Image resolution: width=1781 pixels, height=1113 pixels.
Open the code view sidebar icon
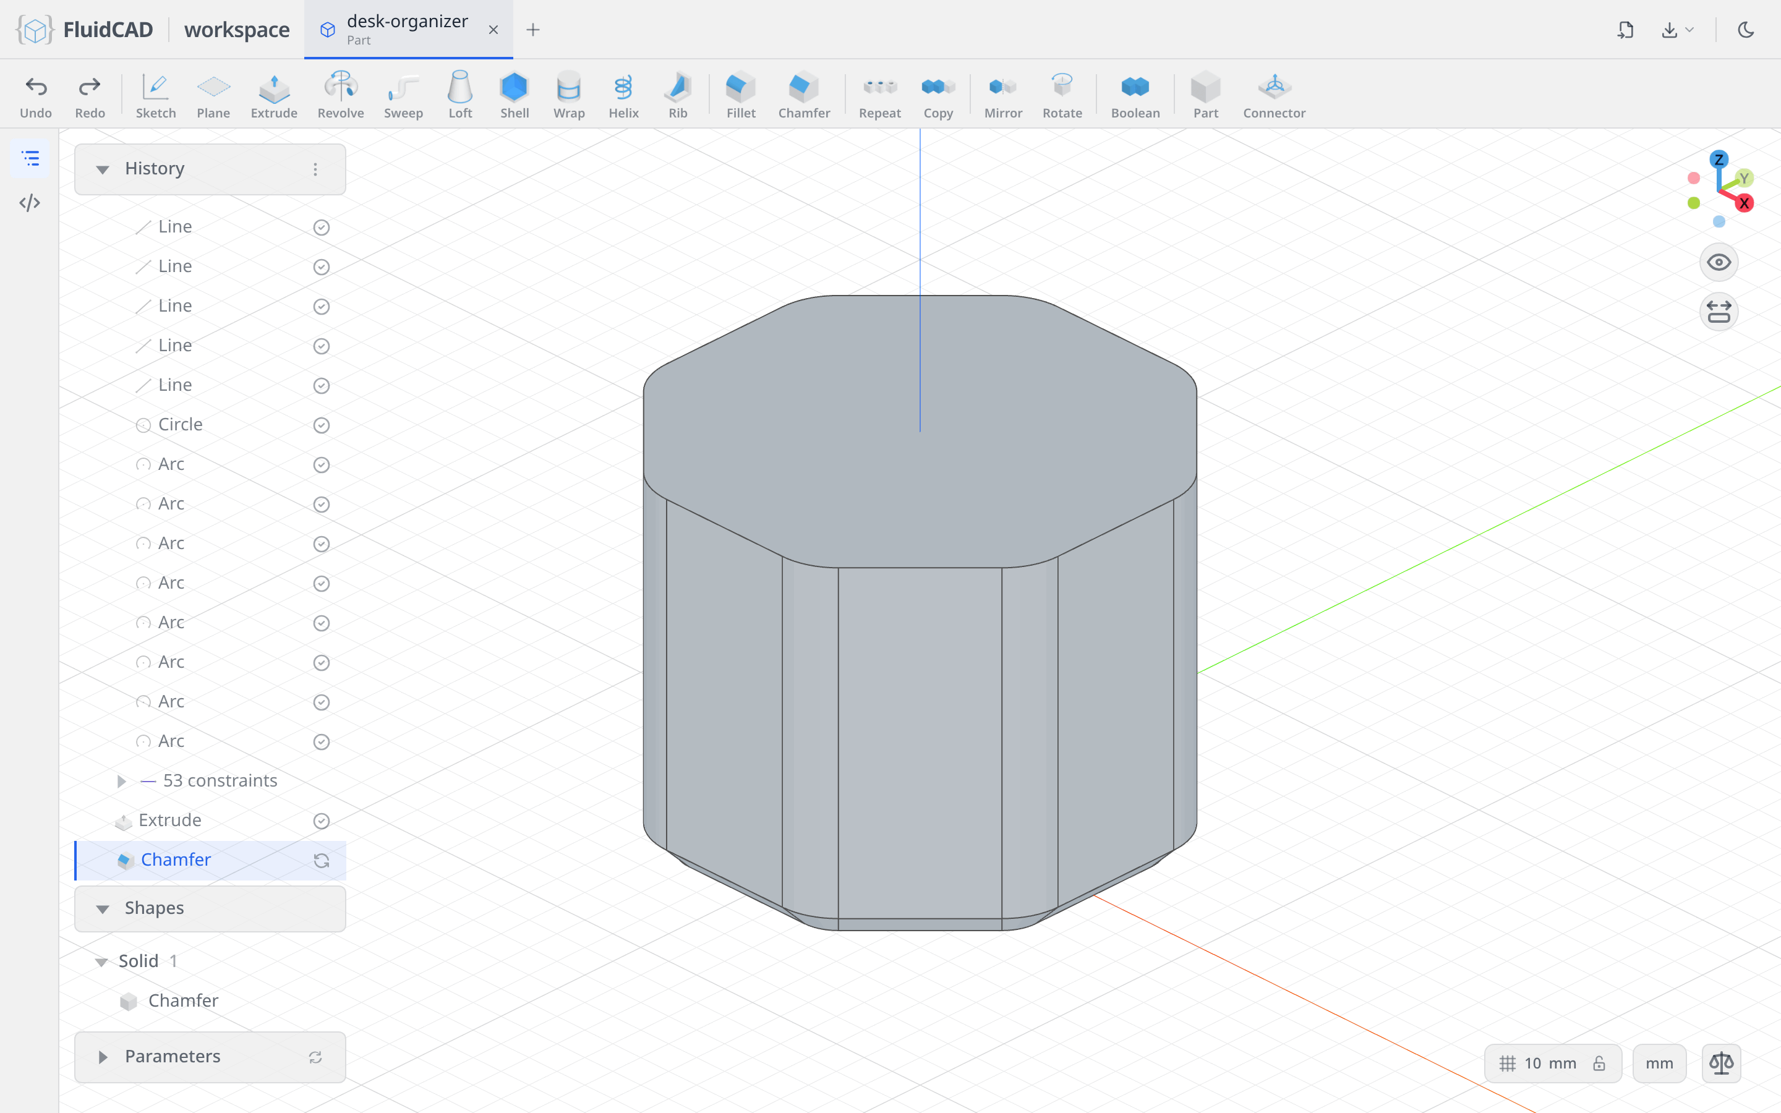30,202
